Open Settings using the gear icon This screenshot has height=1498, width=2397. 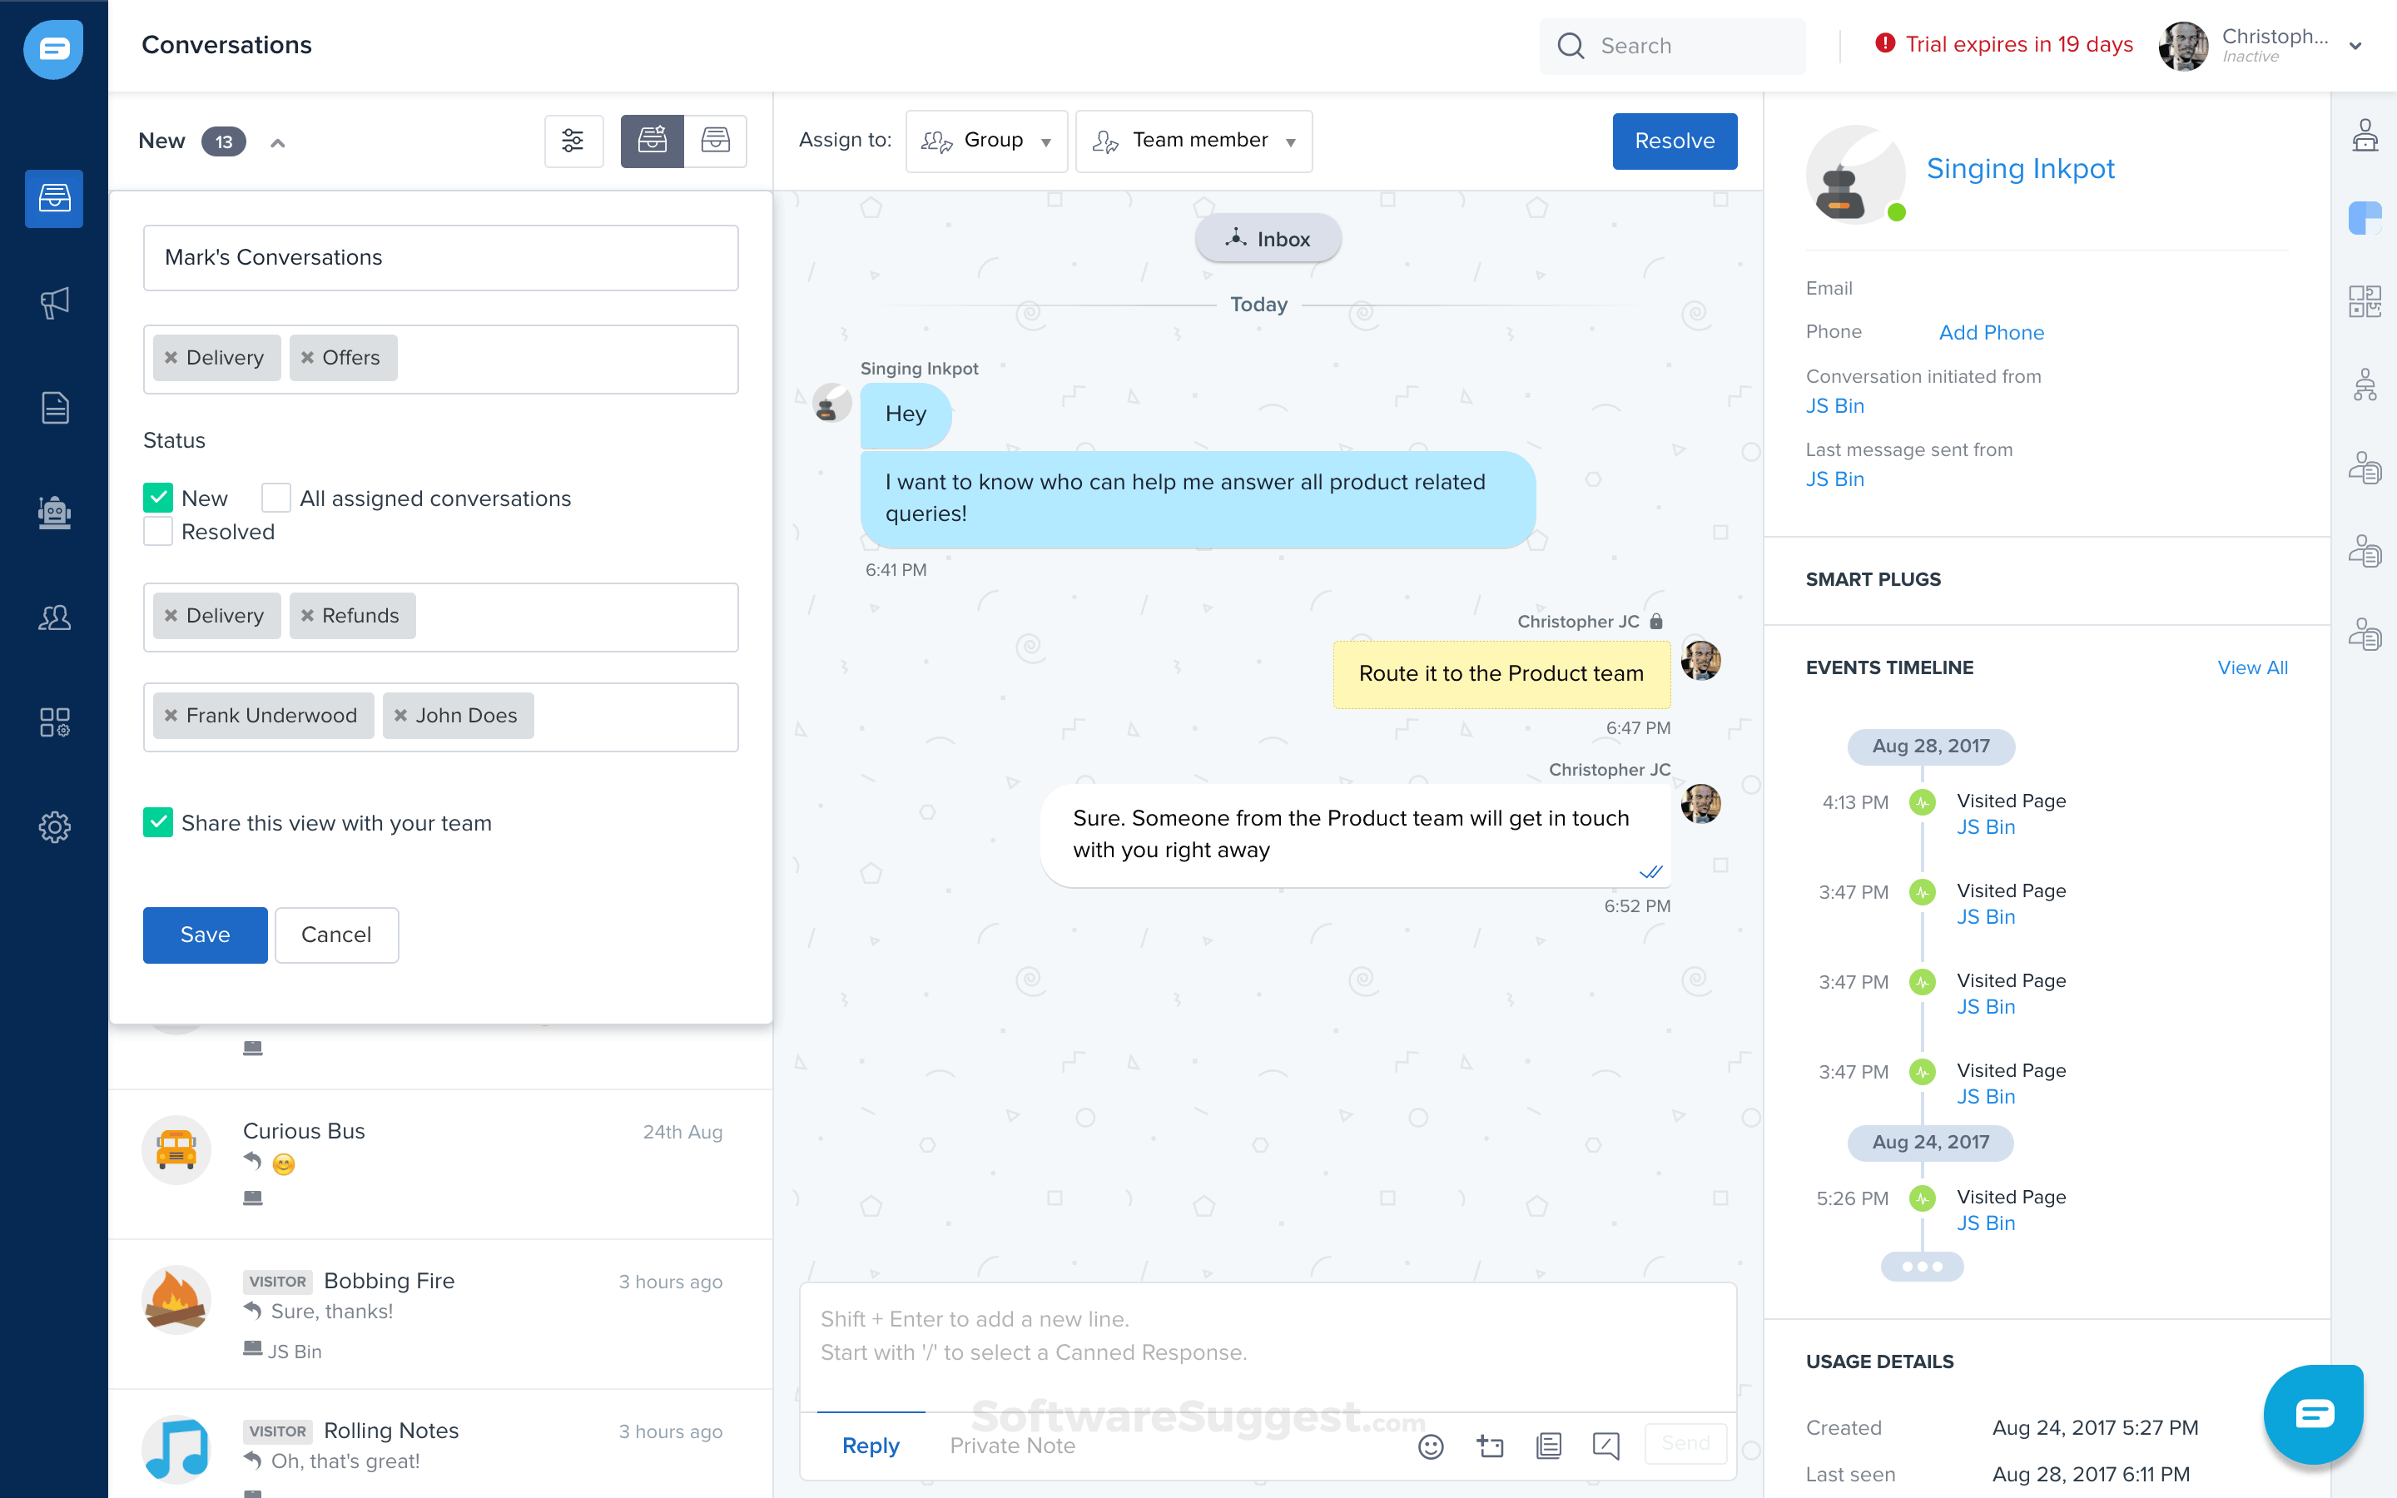tap(54, 826)
